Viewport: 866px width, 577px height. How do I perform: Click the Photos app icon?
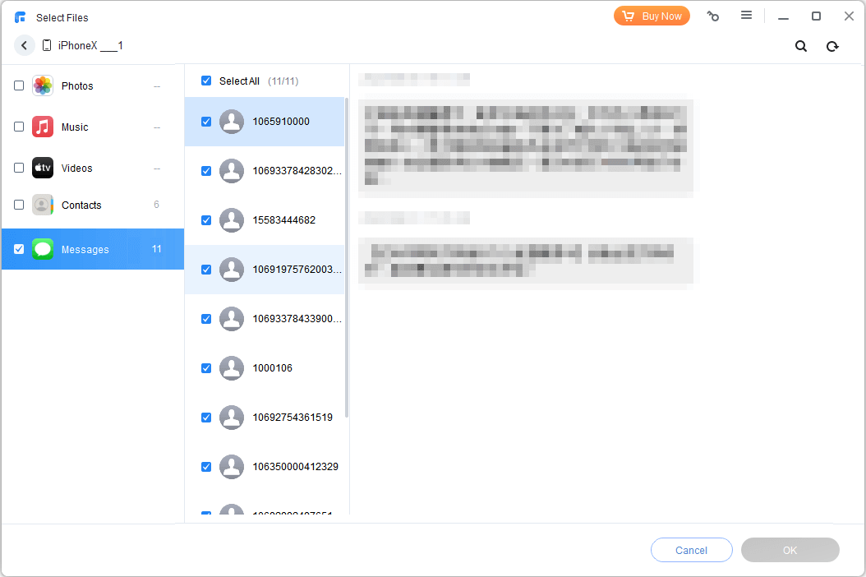[43, 86]
